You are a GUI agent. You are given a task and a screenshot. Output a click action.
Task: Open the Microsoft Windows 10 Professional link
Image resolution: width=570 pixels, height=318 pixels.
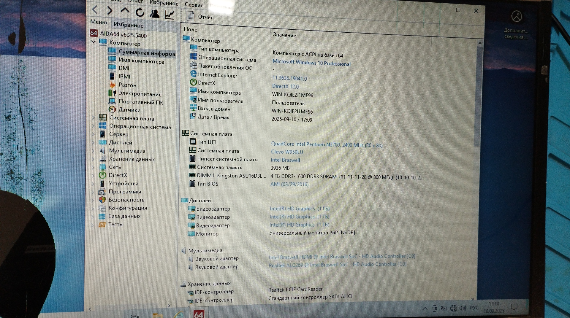tap(311, 63)
